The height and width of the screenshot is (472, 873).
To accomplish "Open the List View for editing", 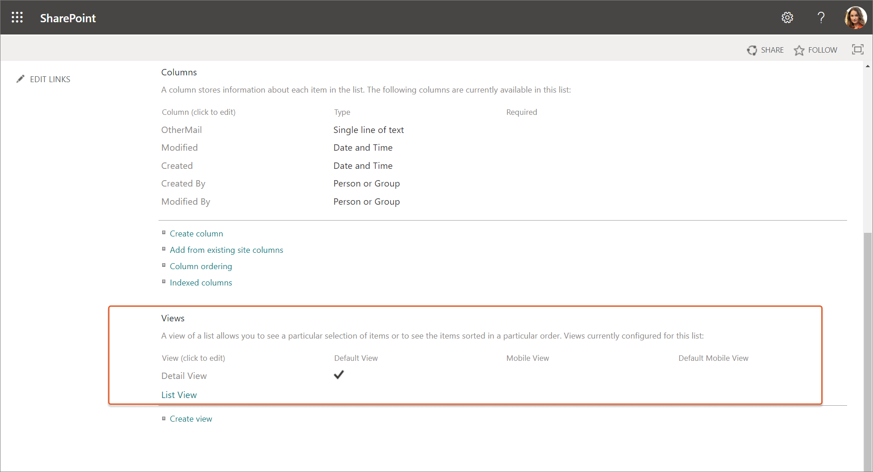I will 179,395.
